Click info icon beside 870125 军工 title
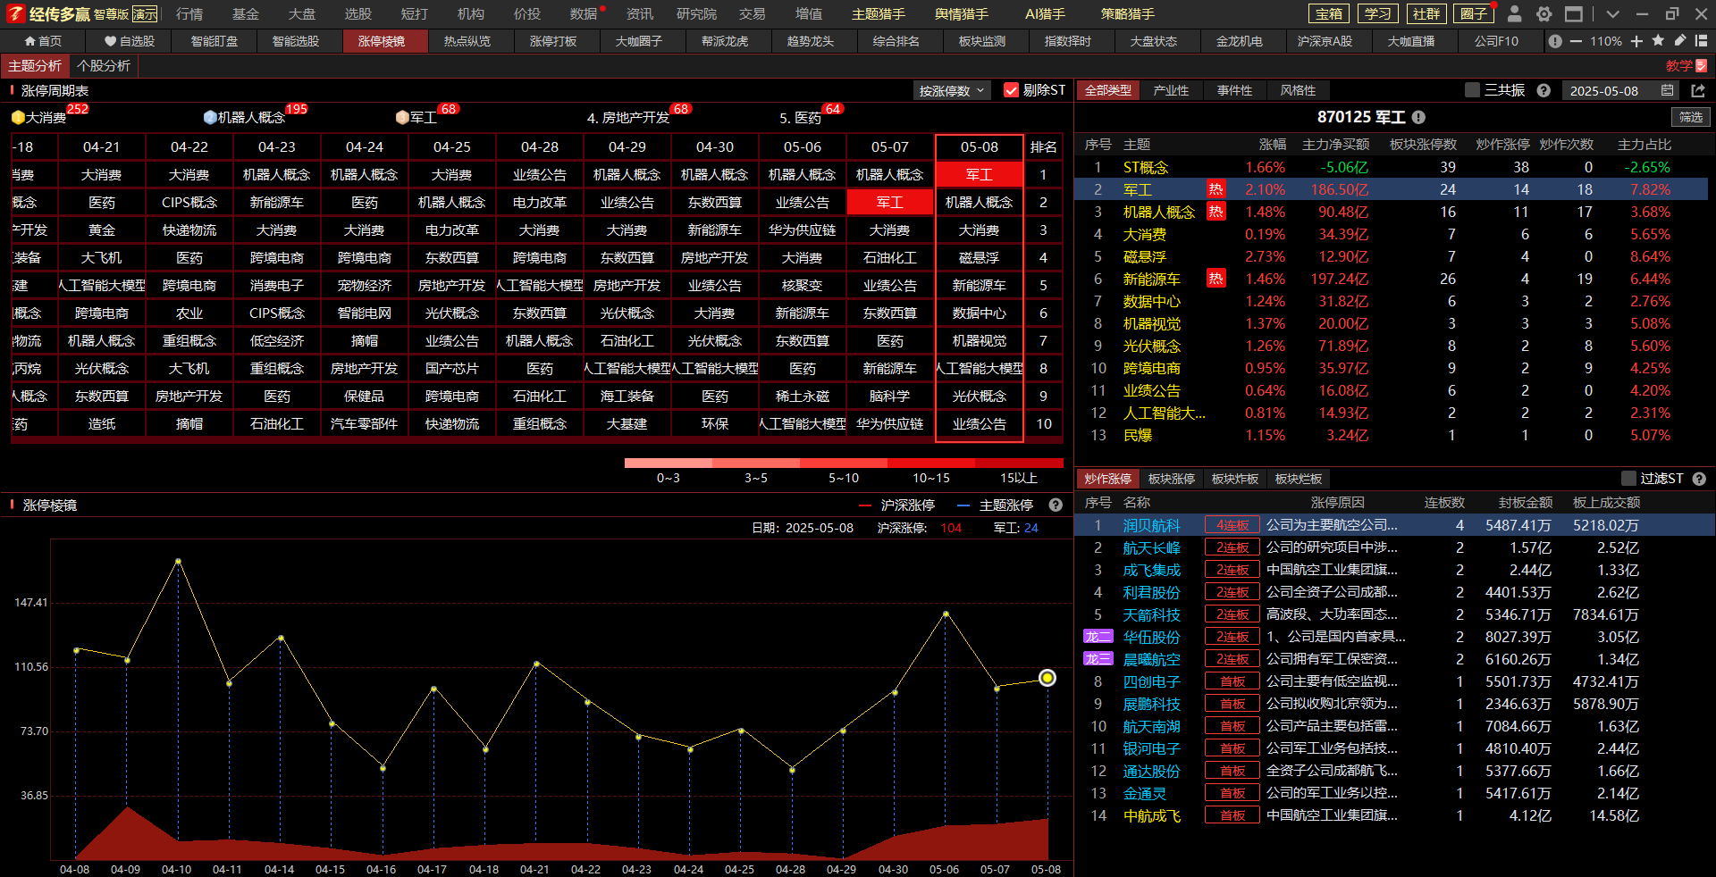The width and height of the screenshot is (1716, 877). click(1418, 117)
